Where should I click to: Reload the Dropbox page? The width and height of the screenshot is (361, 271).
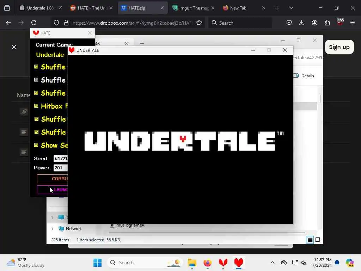pyautogui.click(x=34, y=23)
